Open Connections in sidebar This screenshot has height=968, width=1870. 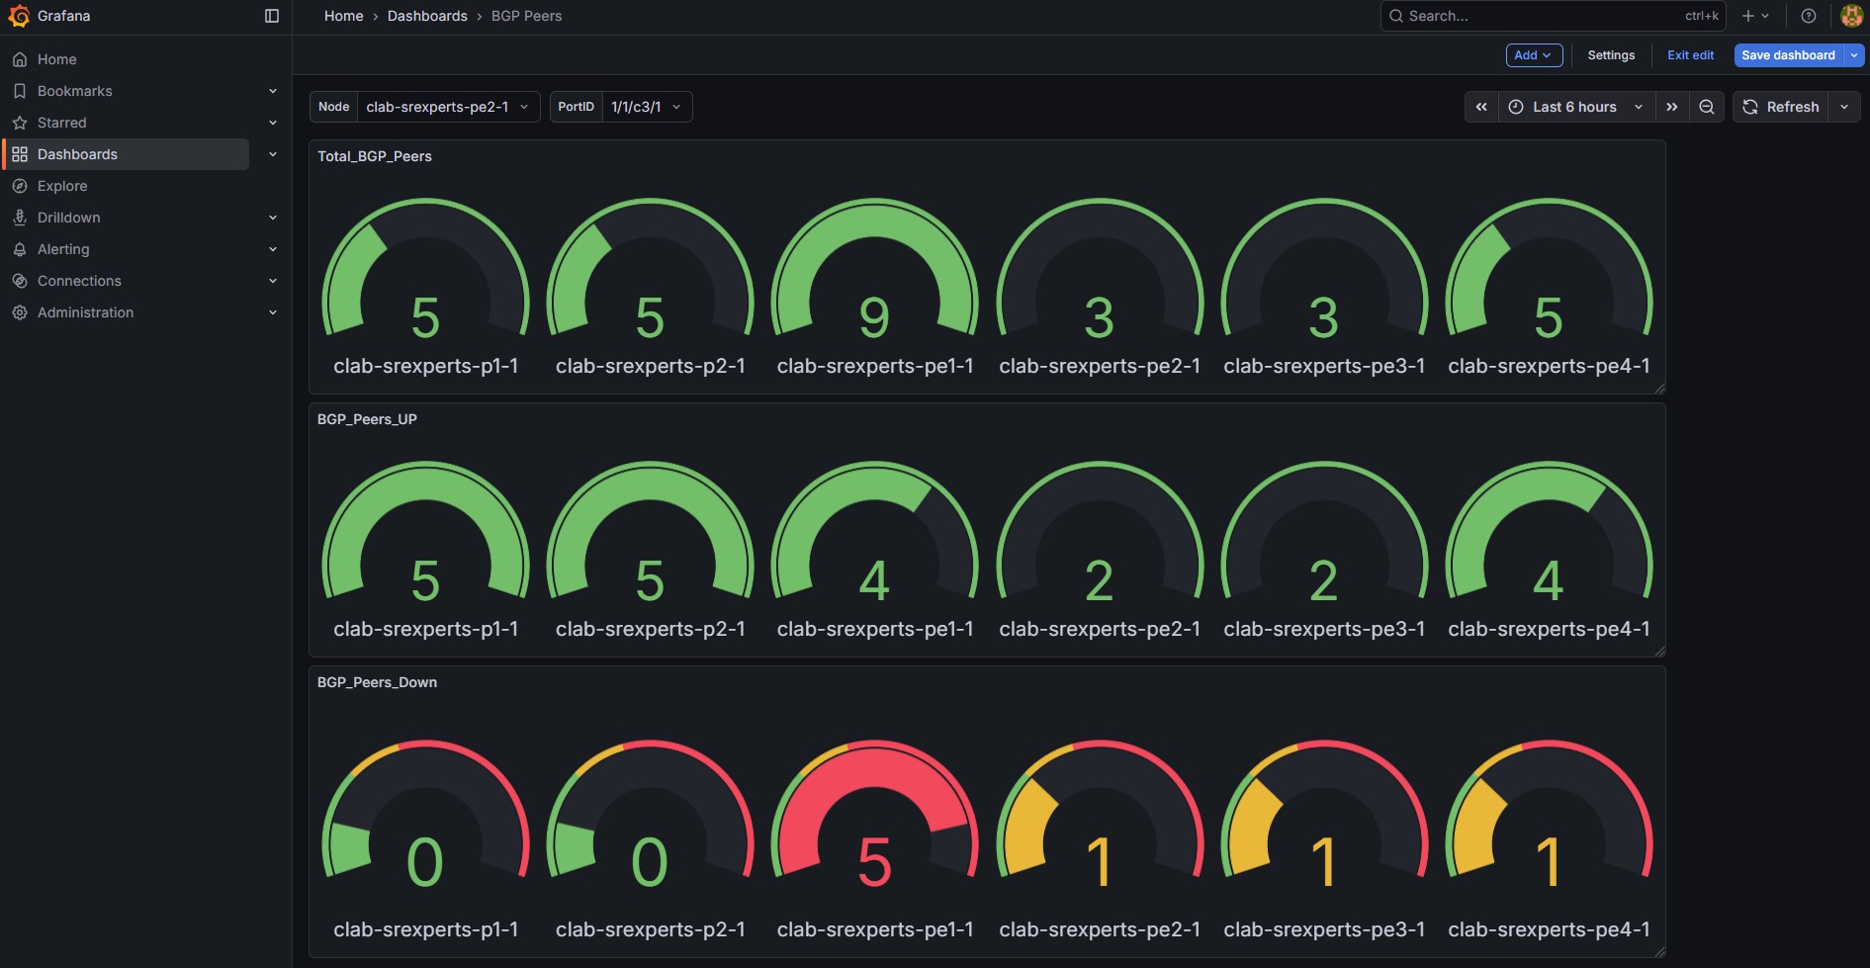pyautogui.click(x=79, y=281)
